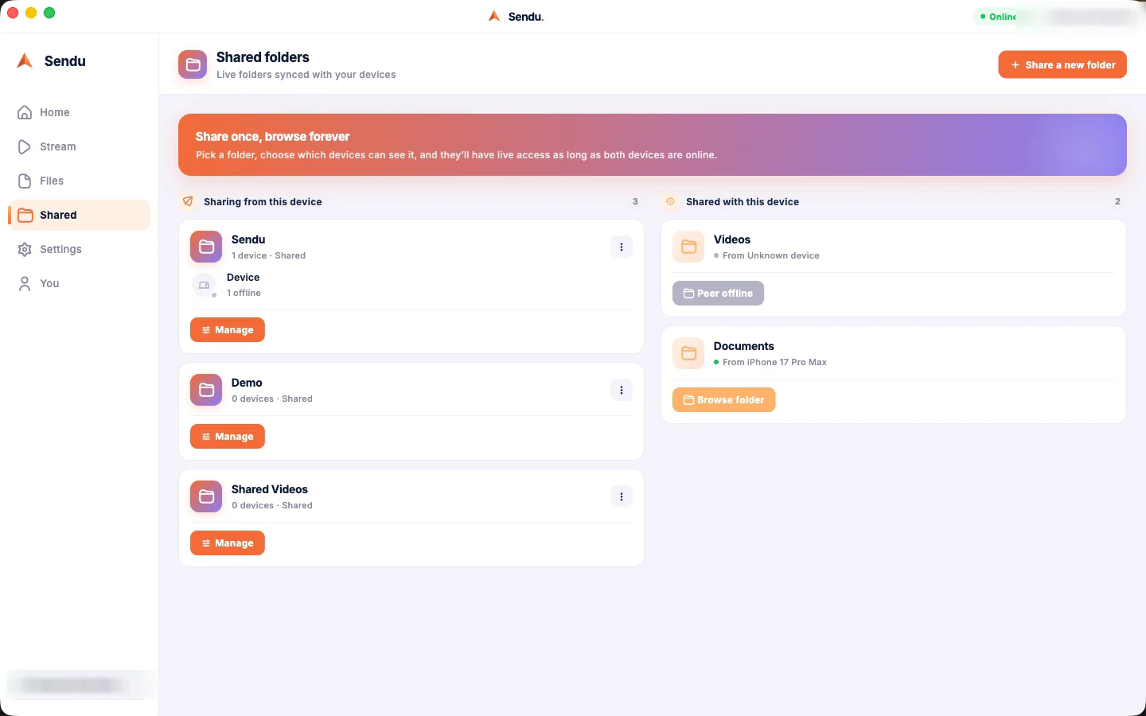Screen dimensions: 1146x716
Task: Click the Sharing from this device icon
Action: pyautogui.click(x=188, y=201)
